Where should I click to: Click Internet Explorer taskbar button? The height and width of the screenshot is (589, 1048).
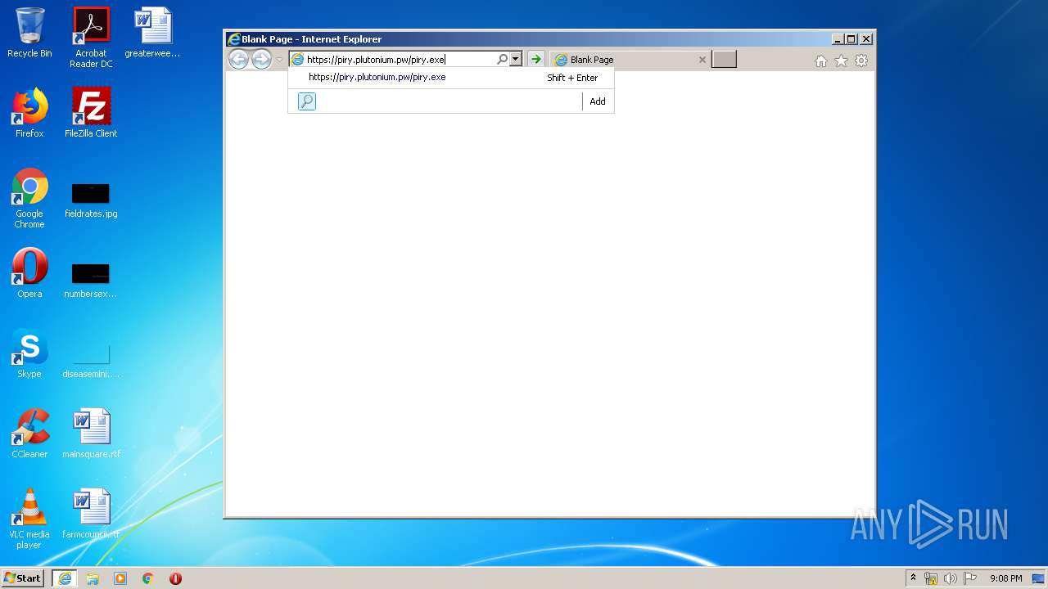(65, 578)
